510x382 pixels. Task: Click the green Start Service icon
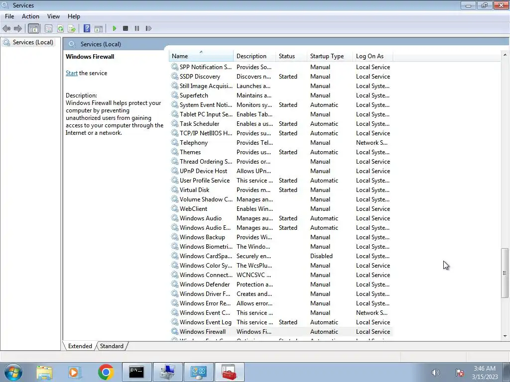tap(115, 28)
